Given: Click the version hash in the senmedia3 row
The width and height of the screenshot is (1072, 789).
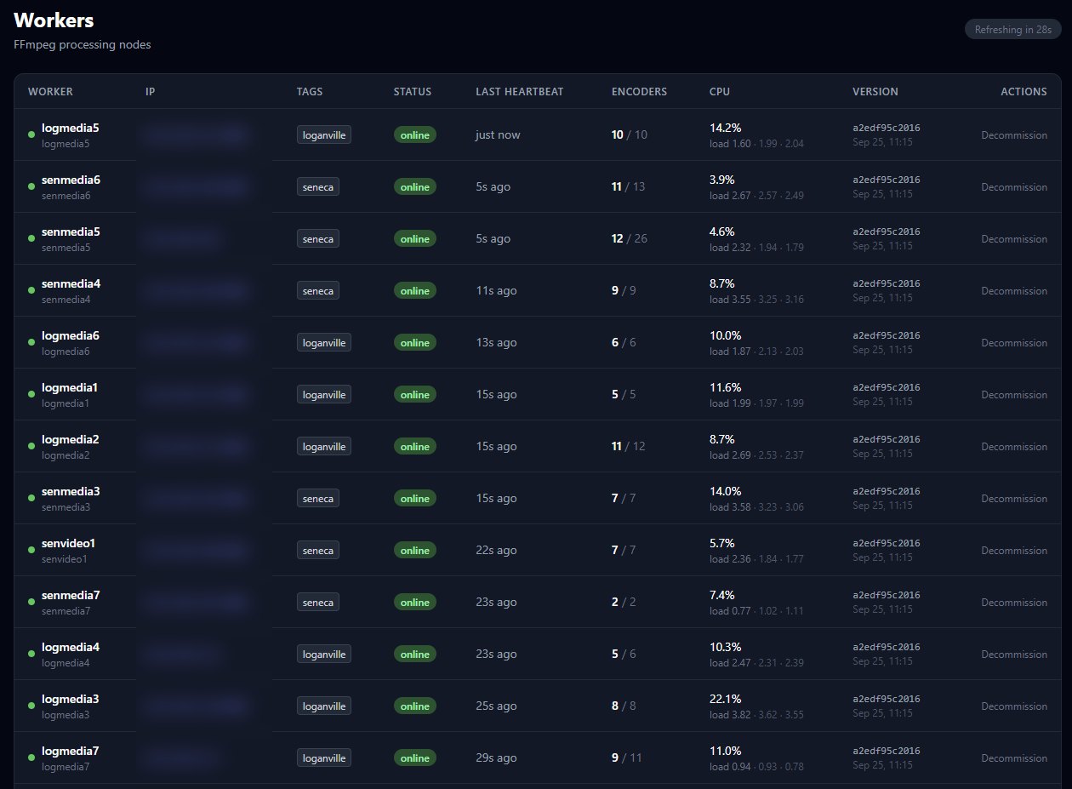Looking at the screenshot, I should pyautogui.click(x=887, y=492).
